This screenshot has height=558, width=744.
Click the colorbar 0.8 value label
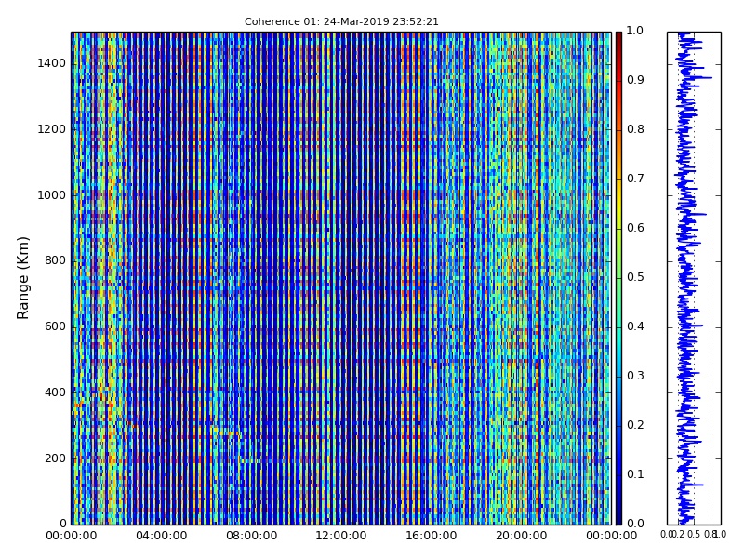click(x=635, y=129)
